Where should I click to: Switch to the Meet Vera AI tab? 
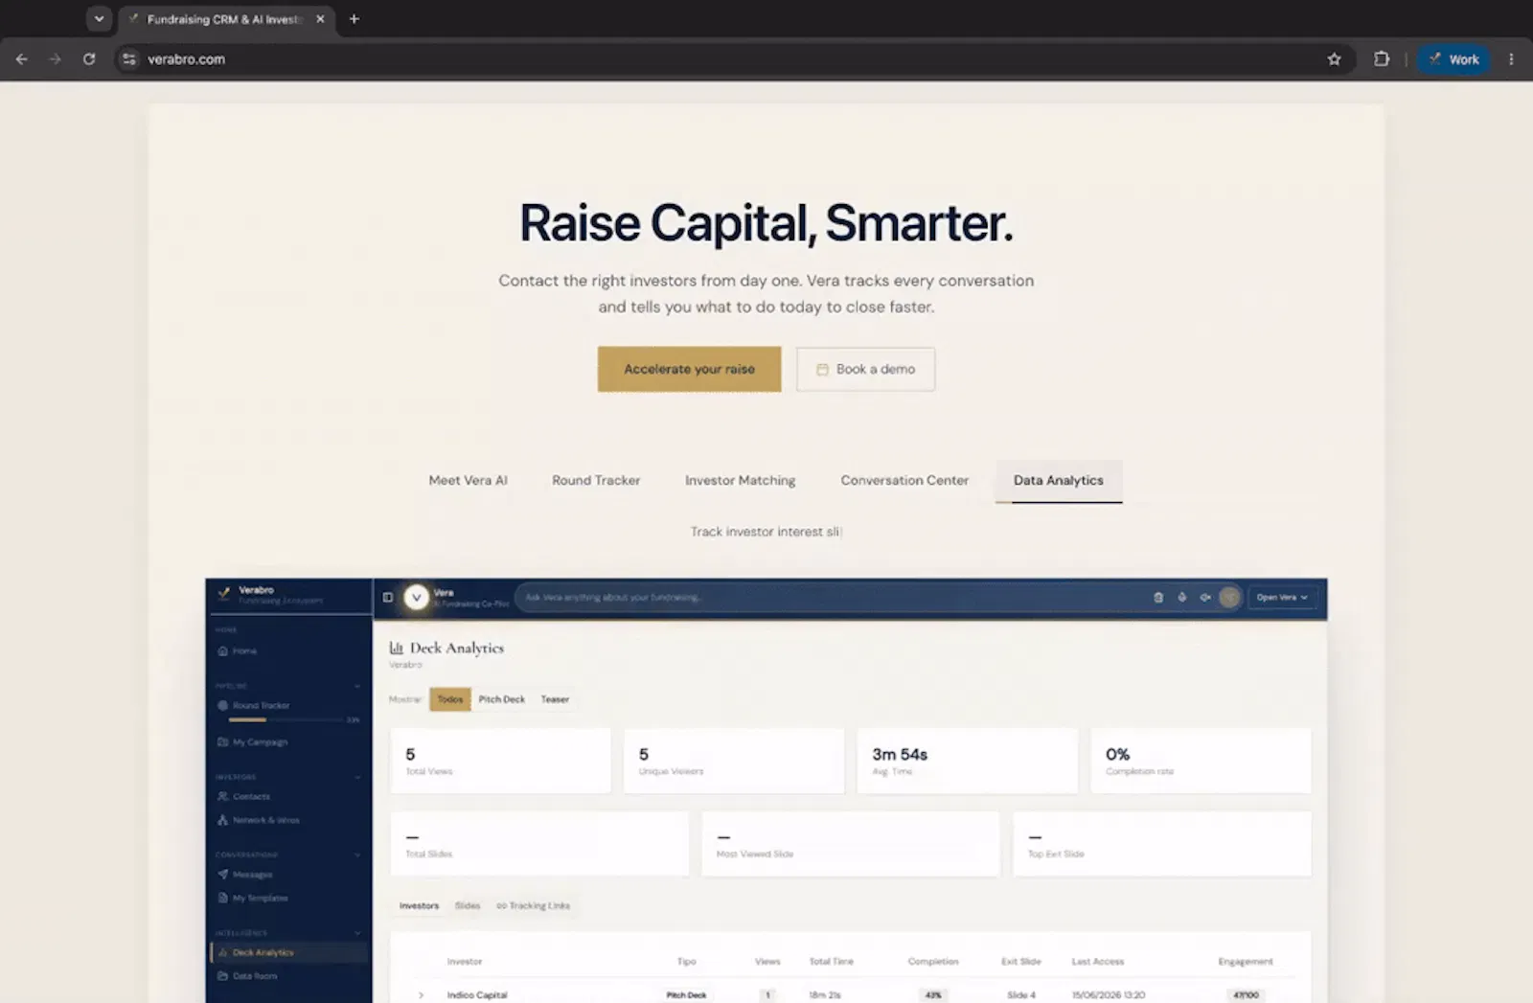pos(468,480)
